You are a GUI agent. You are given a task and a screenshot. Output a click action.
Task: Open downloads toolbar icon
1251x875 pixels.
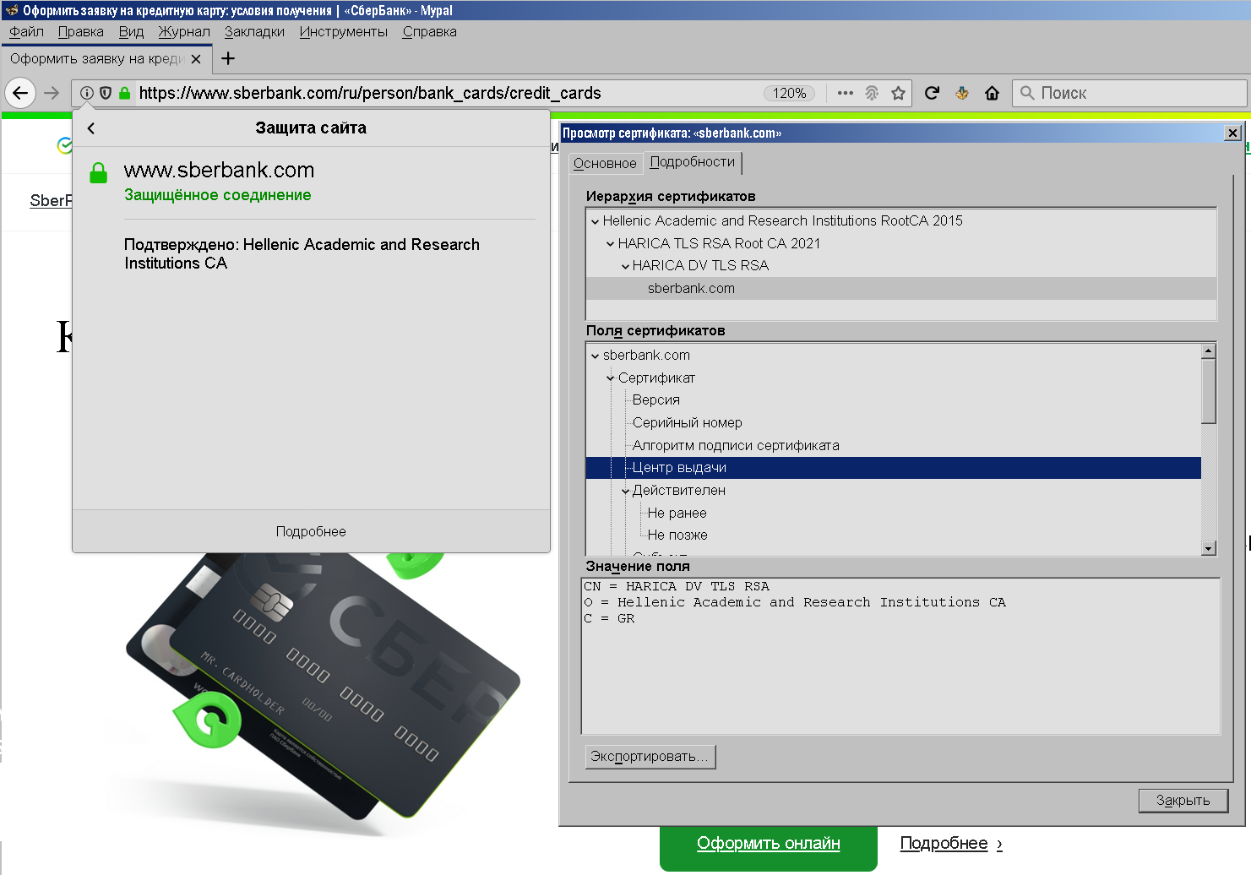click(962, 93)
